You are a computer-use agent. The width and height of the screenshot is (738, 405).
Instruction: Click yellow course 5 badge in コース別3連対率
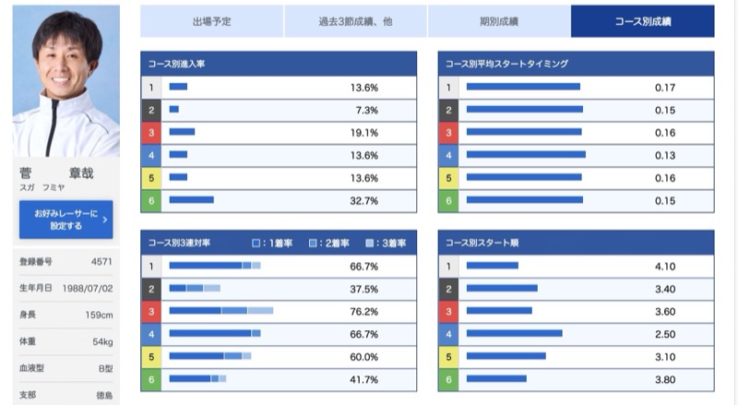pos(151,356)
